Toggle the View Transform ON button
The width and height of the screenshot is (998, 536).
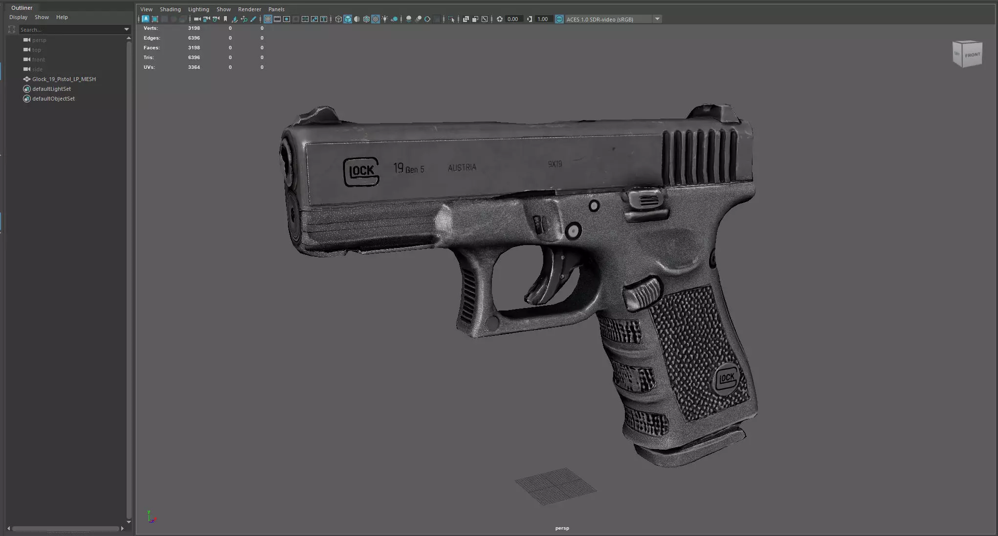click(x=559, y=19)
